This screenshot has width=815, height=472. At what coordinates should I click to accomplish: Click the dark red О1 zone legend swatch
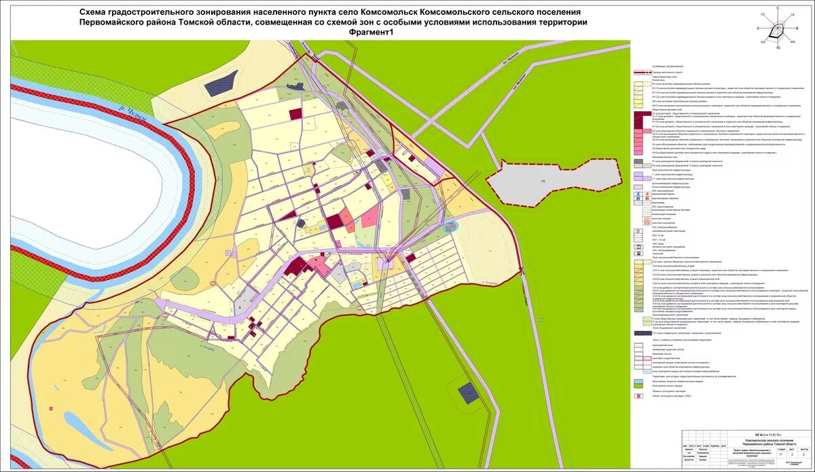coord(642,113)
